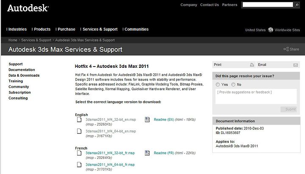Click the Submit feedback button

tap(288, 110)
